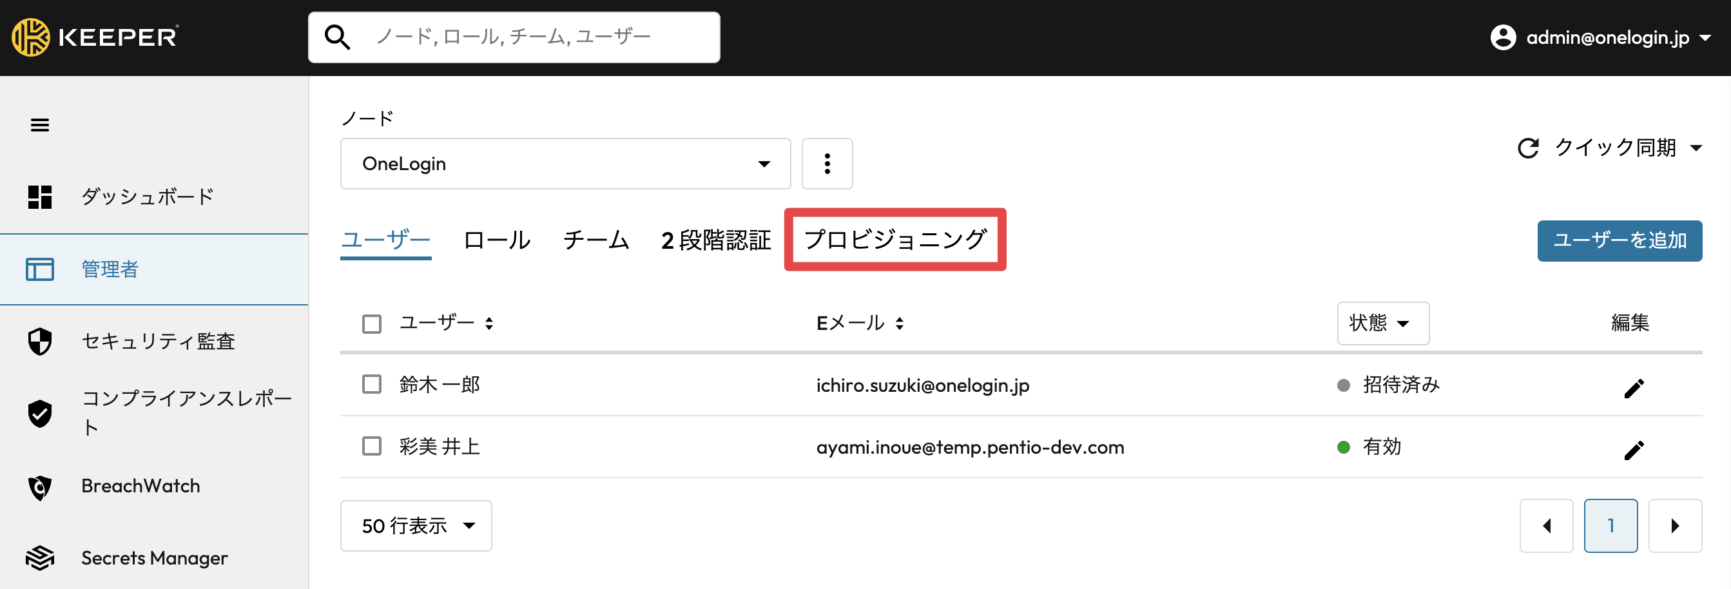1731x589 pixels.
Task: Switch to the ロール tab
Action: 497,240
